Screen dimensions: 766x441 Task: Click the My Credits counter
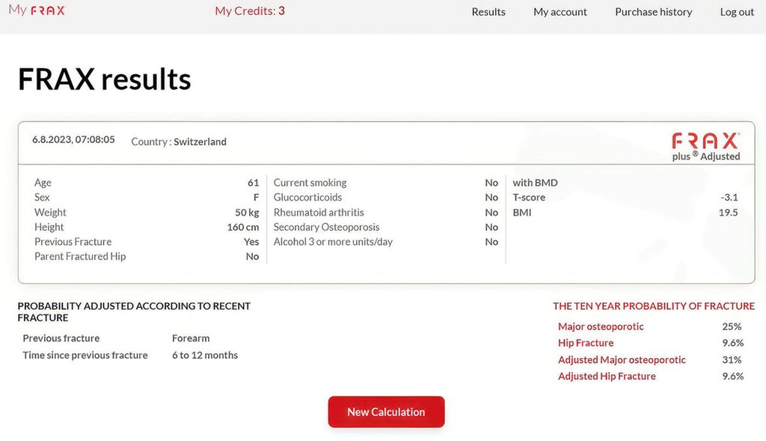pos(250,11)
